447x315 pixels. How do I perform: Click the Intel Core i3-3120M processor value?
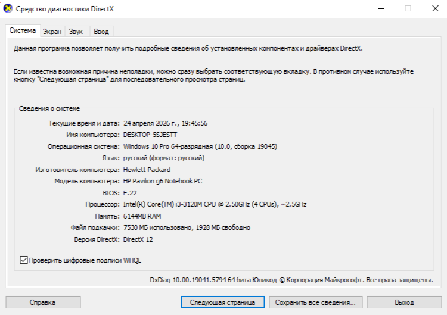coord(215,204)
